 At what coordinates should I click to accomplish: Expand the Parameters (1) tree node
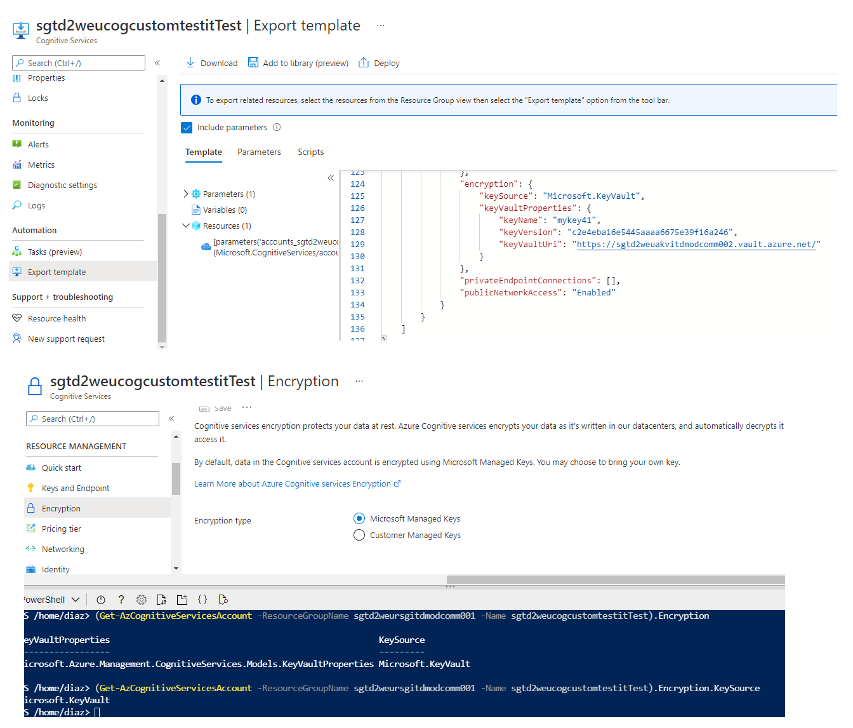coord(185,194)
